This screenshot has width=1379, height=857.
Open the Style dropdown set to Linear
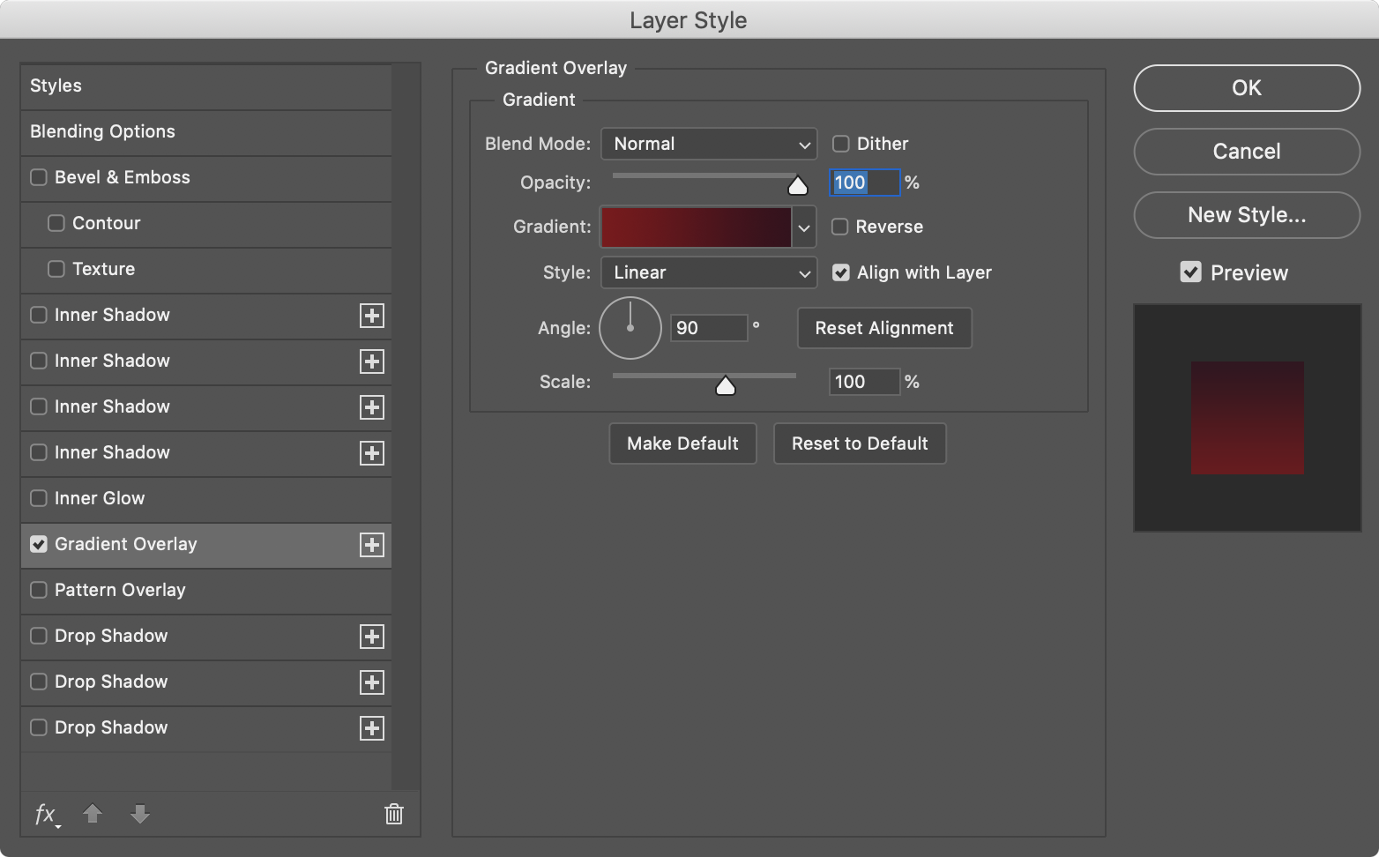[x=709, y=272]
